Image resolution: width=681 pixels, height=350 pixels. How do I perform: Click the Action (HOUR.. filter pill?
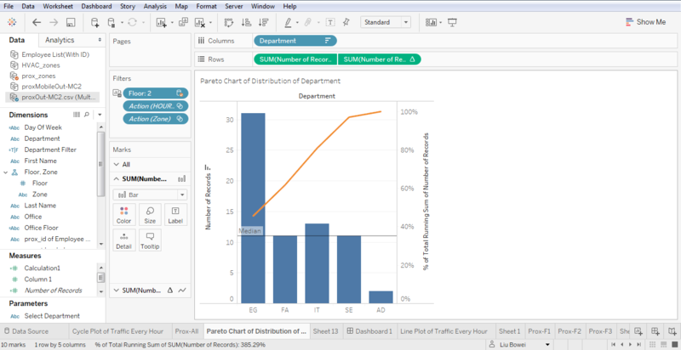pos(156,105)
